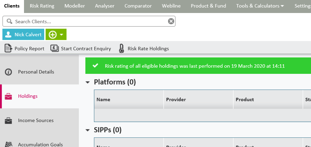This screenshot has width=311, height=147.
Task: Click the Personal Details info icon
Action: [x=8, y=72]
